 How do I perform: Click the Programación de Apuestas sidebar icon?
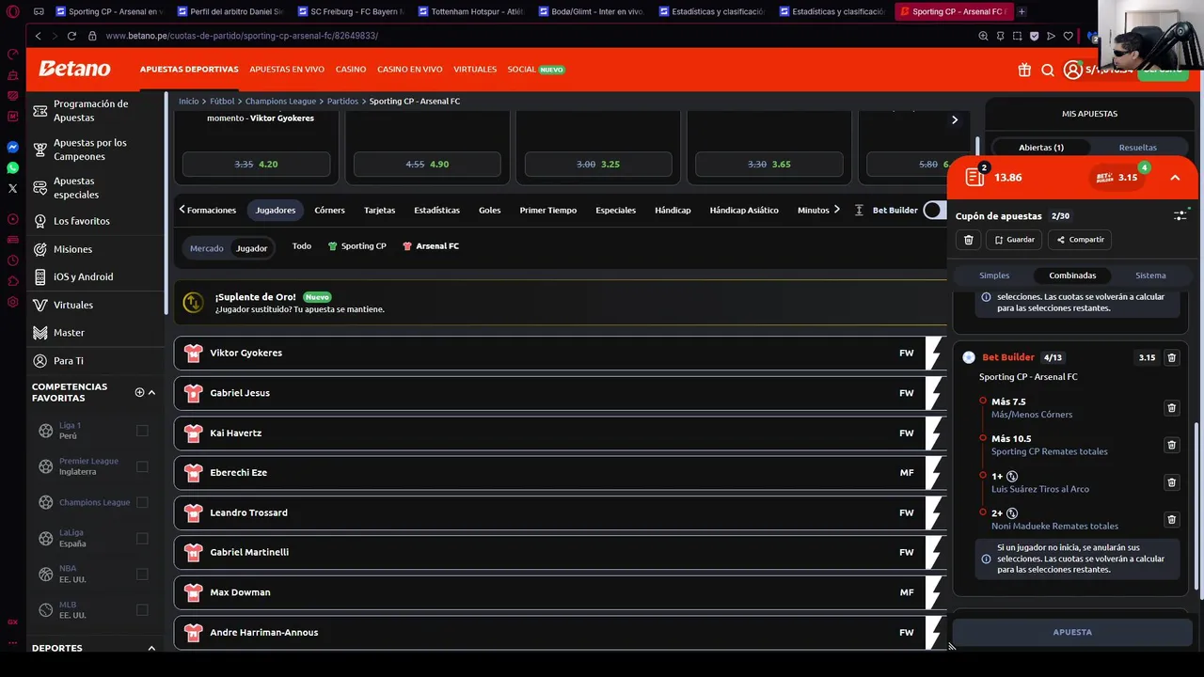[40, 111]
